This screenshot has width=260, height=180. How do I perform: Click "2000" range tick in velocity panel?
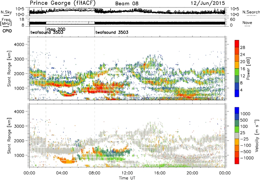coord(19,141)
